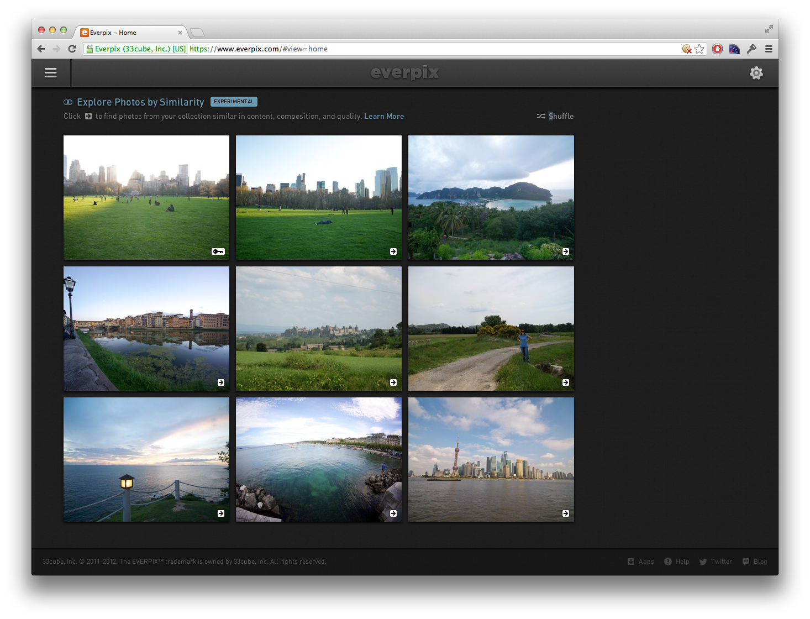Select the Everpix – Home tab
810x619 pixels.
coord(127,33)
